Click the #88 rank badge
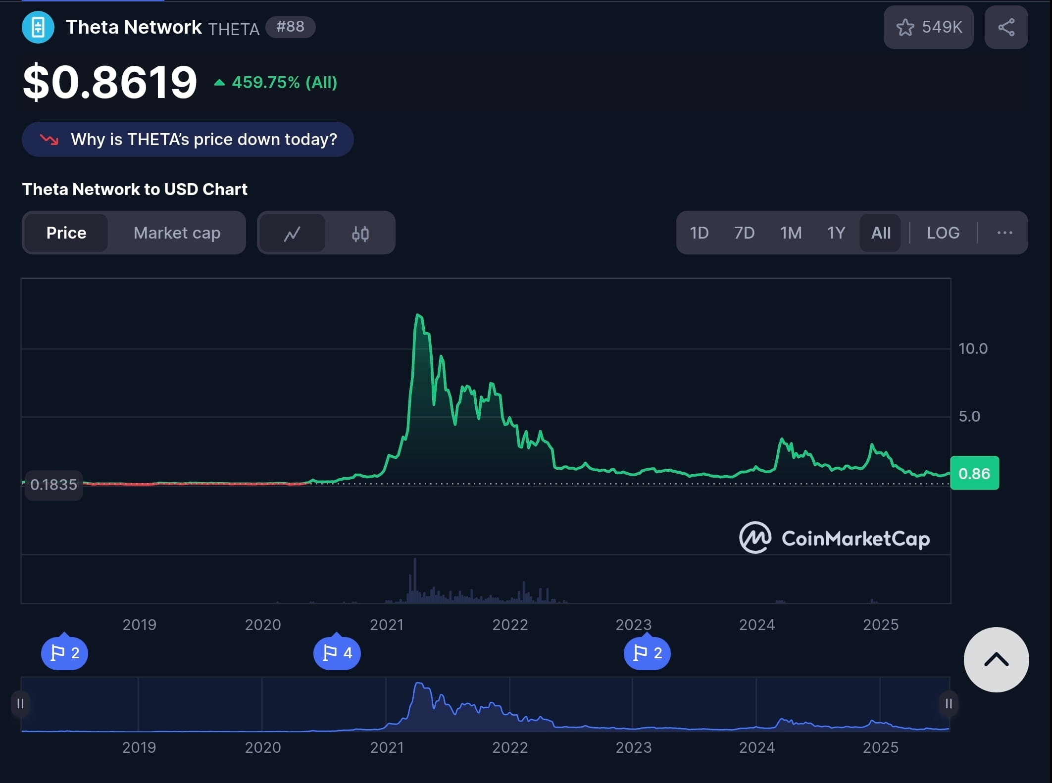The width and height of the screenshot is (1052, 783). (x=290, y=27)
